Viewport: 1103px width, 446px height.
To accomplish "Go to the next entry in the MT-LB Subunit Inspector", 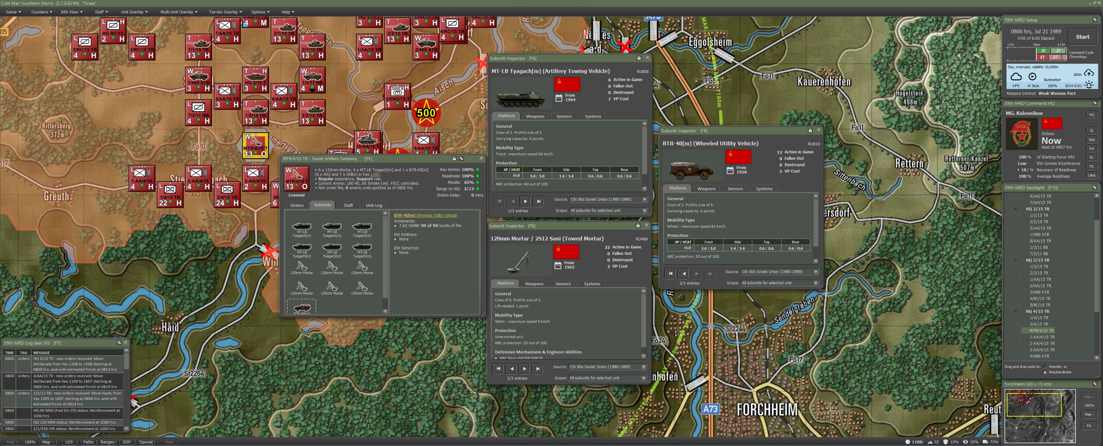I will [x=525, y=201].
